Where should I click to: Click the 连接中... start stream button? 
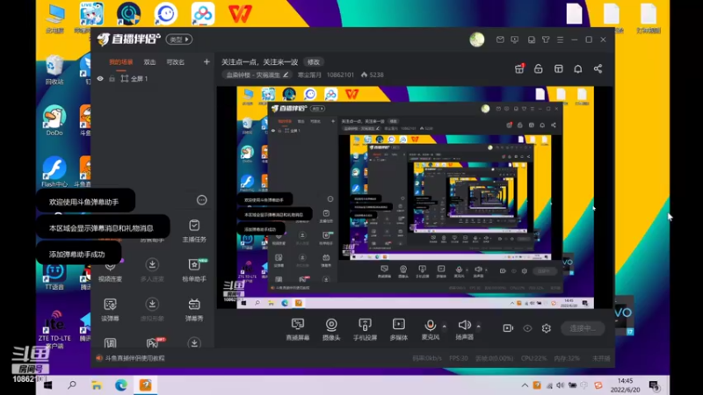point(583,328)
